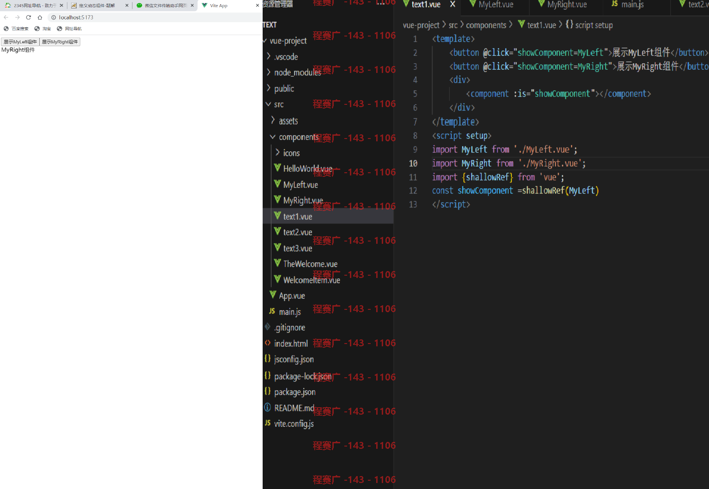Close the text1.vue editor tab
This screenshot has width=709, height=489.
coord(453,4)
